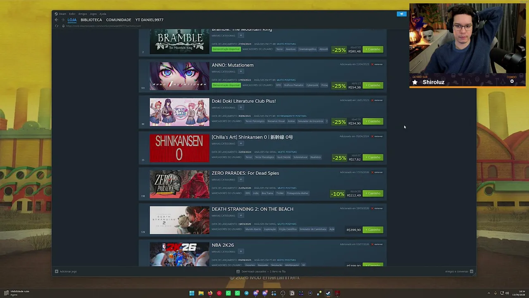529x298 pixels.
Task: Click the volume icon in the system tray
Action: 507,293
